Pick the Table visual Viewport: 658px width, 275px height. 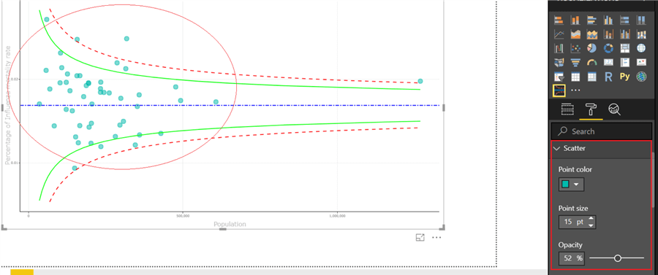pos(575,77)
